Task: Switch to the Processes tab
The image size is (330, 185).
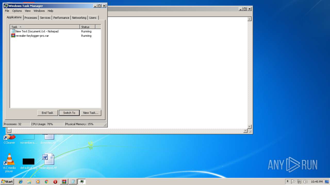Action: point(31,18)
